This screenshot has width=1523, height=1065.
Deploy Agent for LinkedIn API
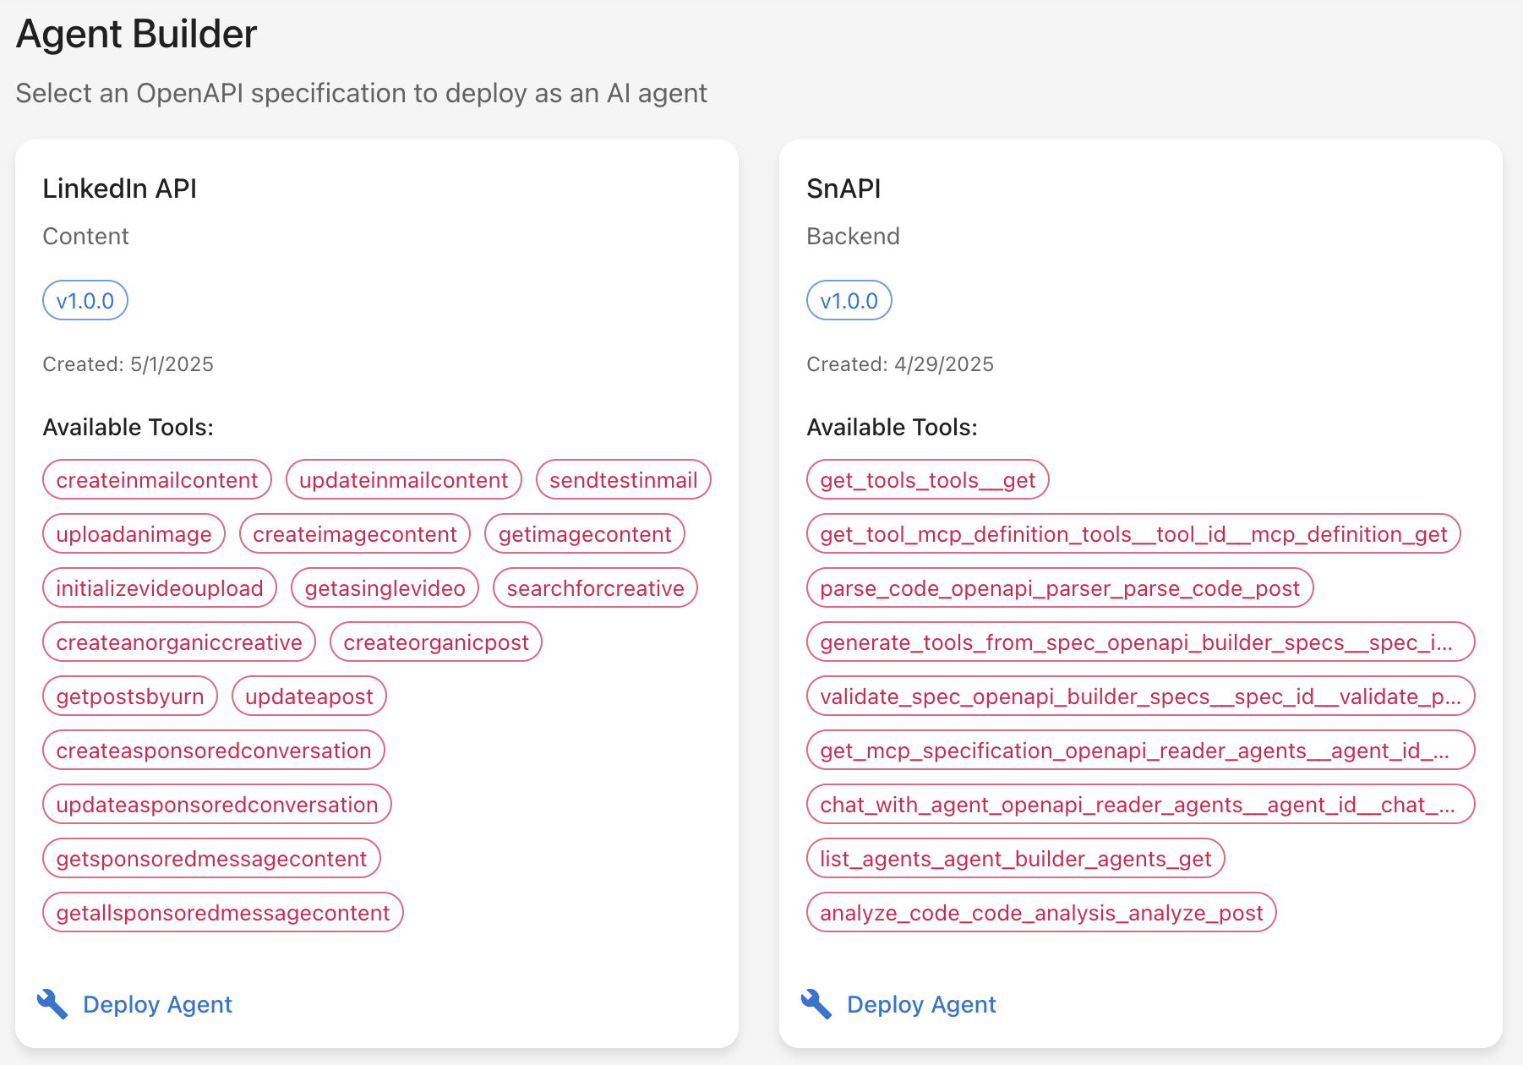(157, 1004)
